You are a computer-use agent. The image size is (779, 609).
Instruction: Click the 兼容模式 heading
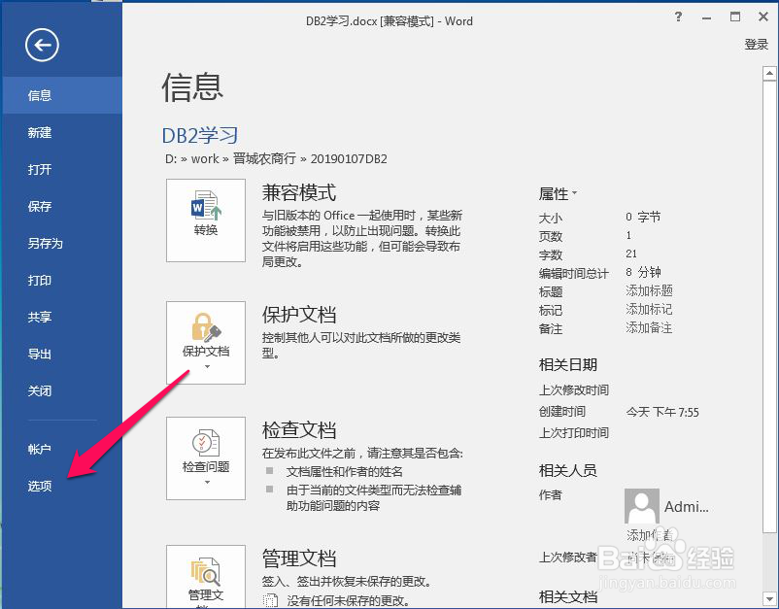(299, 192)
